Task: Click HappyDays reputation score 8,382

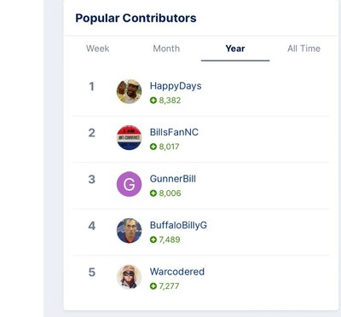Action: (x=170, y=101)
